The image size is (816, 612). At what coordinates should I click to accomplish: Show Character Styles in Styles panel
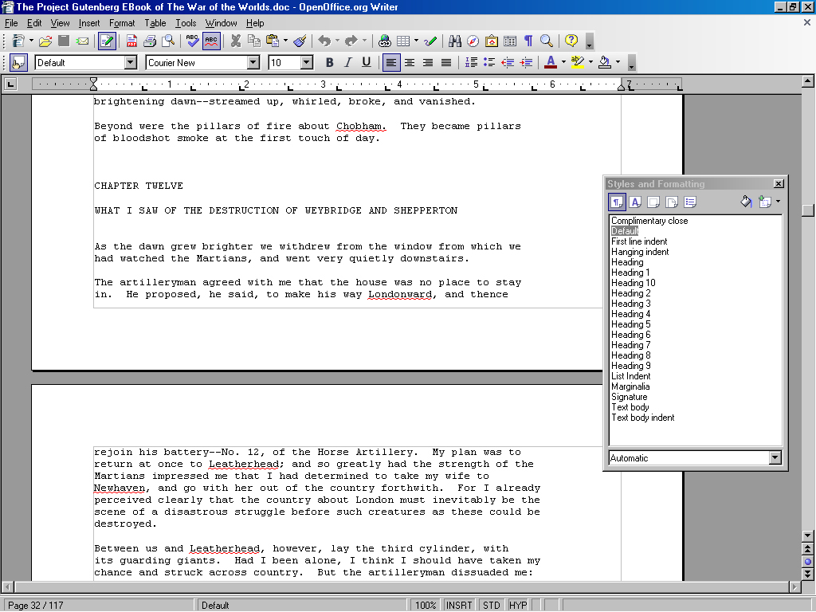tap(636, 202)
